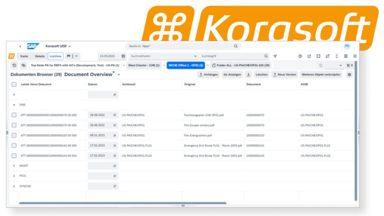Click the history clock icon in breadcrumb bar
This screenshot has height=216, width=384.
click(14, 65)
